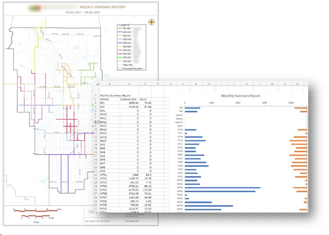Screen dimensions: 329x235
Task: Select the GH12 vehicle cell
Action: coord(109,122)
